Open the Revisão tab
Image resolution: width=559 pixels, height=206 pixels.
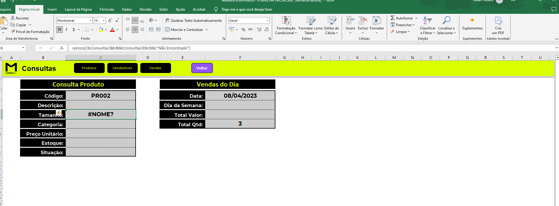click(146, 9)
